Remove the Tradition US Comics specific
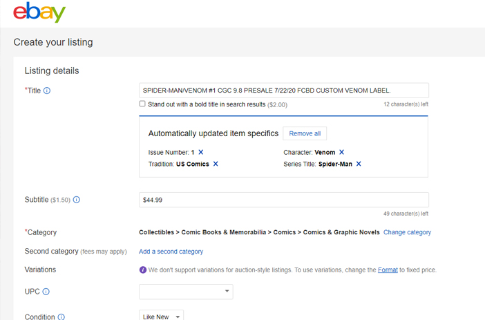Image resolution: width=485 pixels, height=320 pixels. pyautogui.click(x=216, y=164)
